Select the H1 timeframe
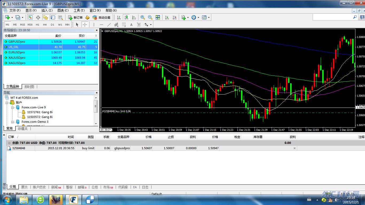 tap(37, 25)
